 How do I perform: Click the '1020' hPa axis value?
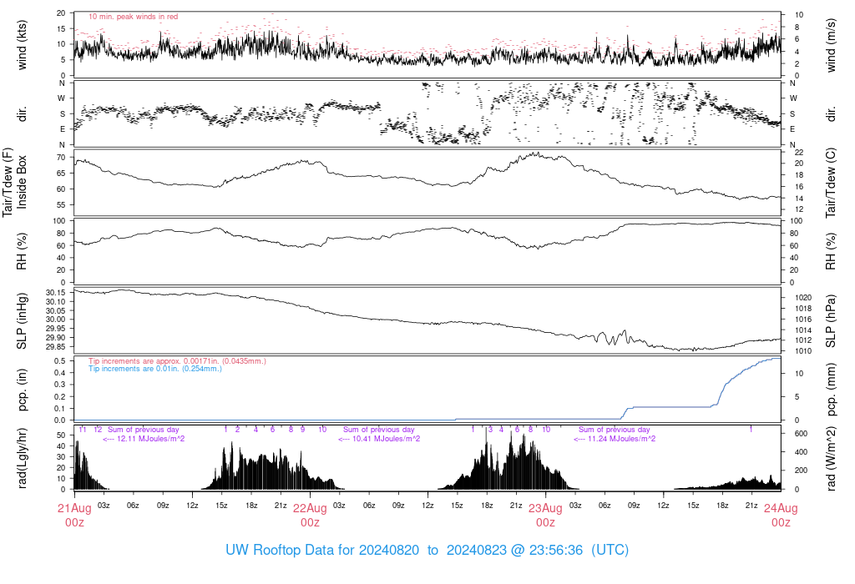coord(804,298)
